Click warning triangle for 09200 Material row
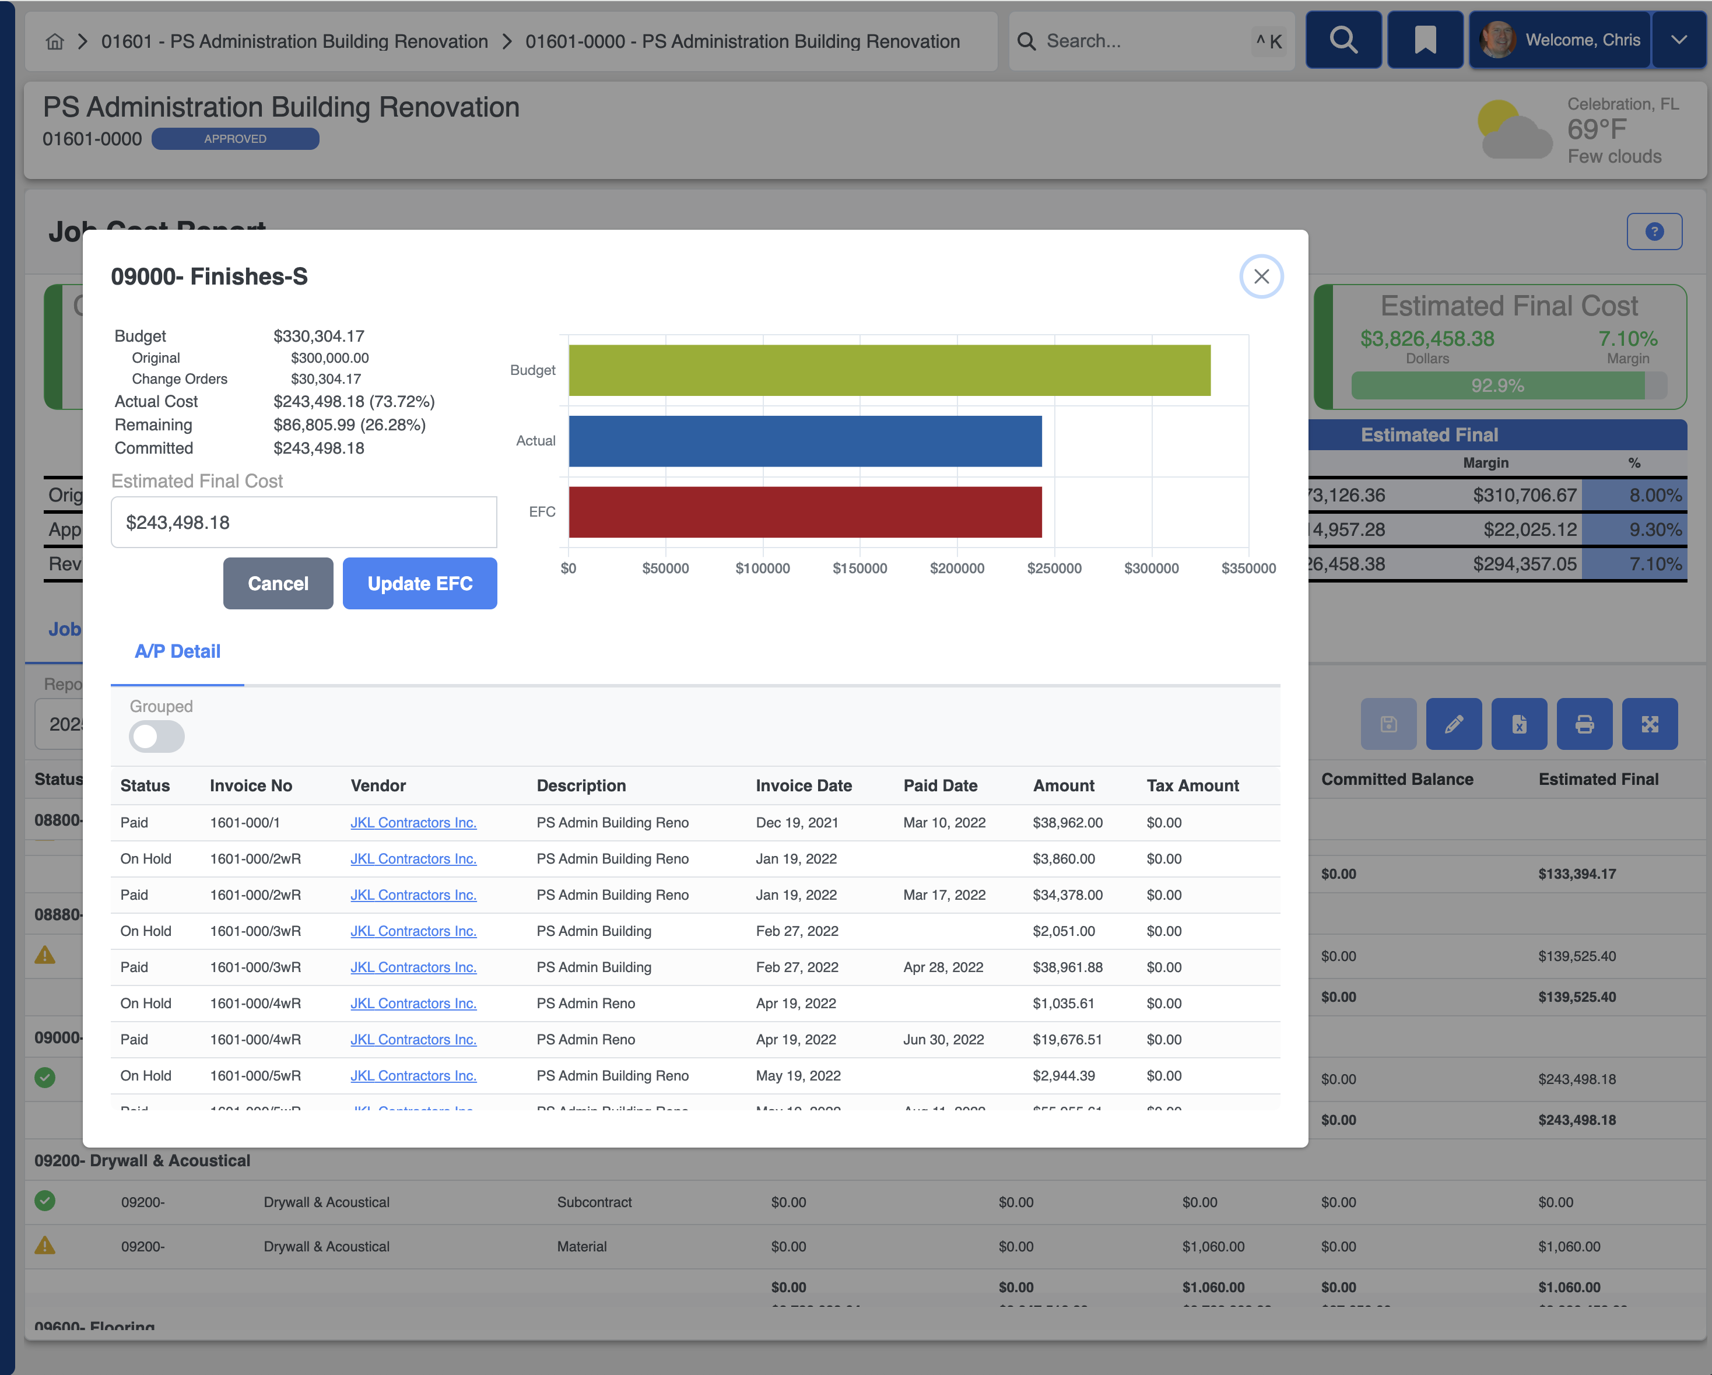Image resolution: width=1712 pixels, height=1375 pixels. coord(45,1245)
